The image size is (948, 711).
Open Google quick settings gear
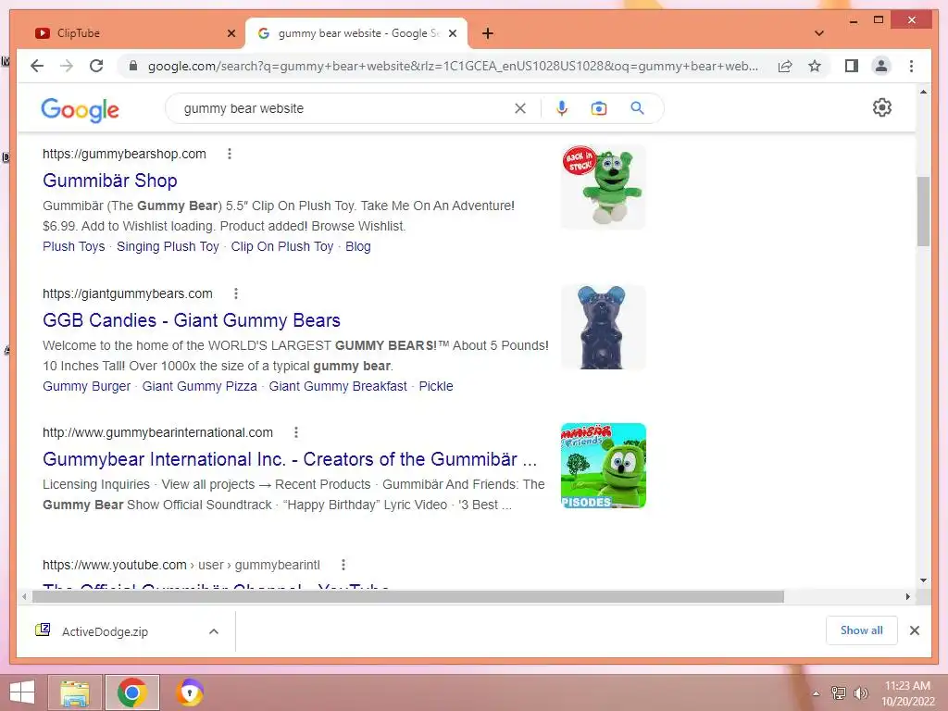pyautogui.click(x=881, y=107)
